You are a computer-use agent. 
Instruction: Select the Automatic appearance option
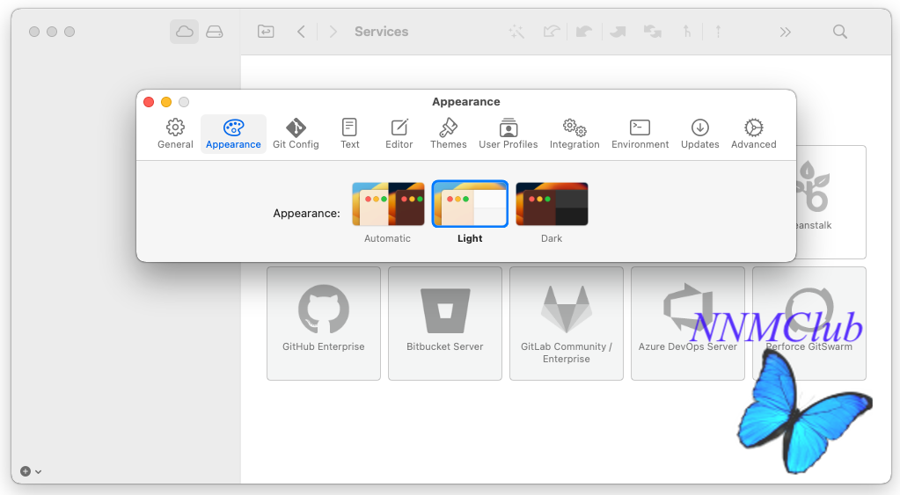coord(388,205)
